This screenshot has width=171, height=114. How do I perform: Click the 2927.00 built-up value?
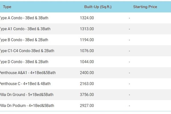pos(87,106)
